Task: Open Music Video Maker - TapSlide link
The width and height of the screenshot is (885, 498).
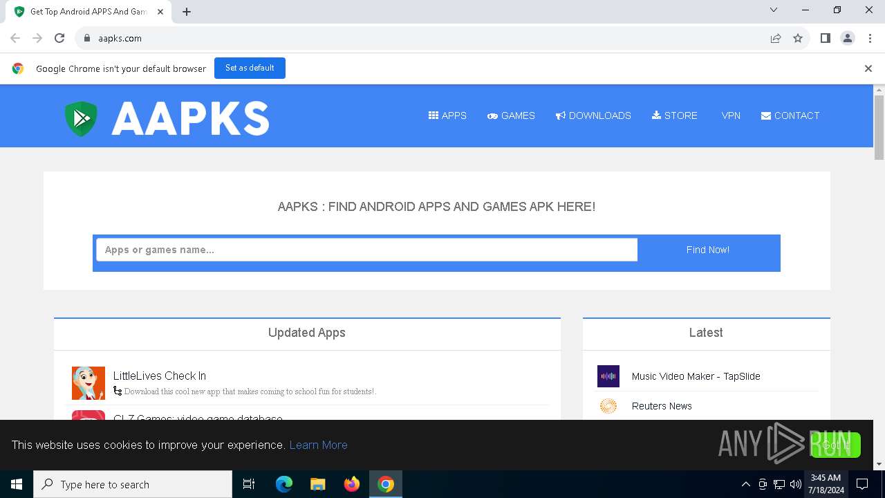Action: pyautogui.click(x=696, y=376)
